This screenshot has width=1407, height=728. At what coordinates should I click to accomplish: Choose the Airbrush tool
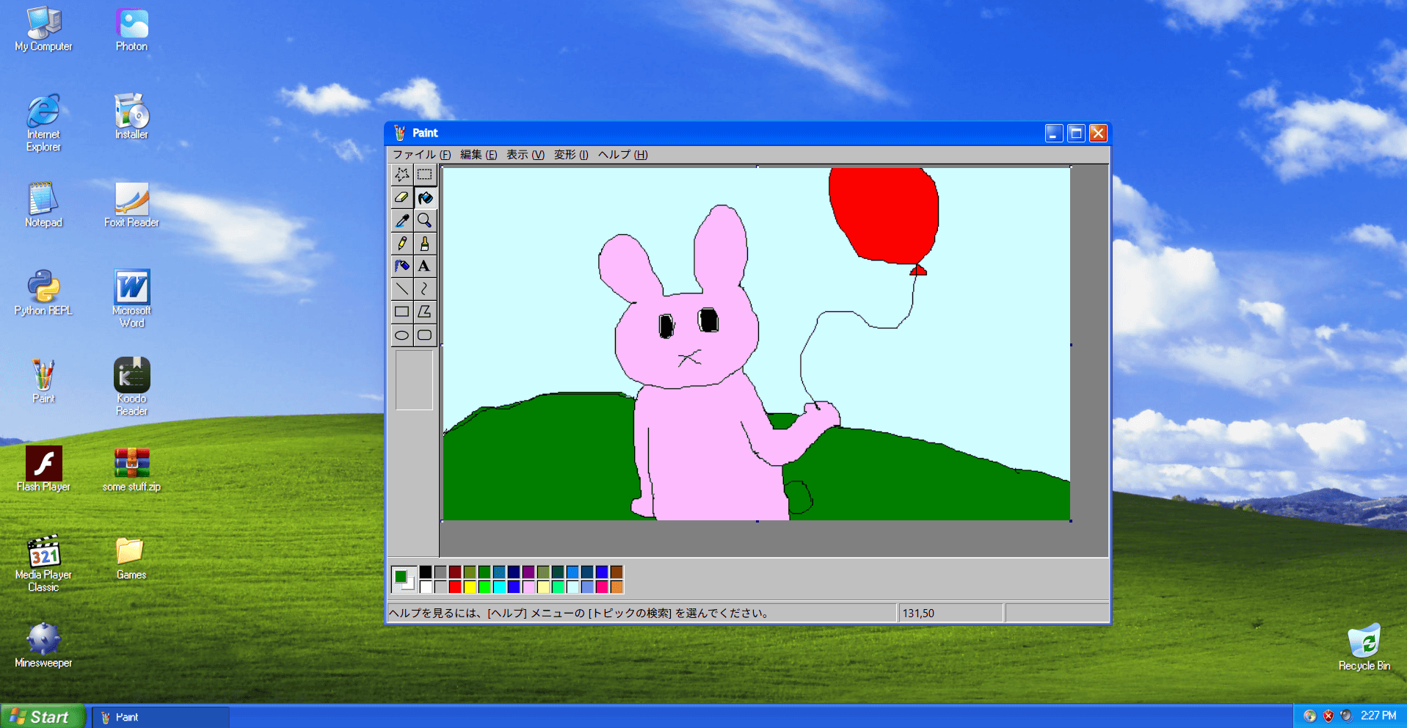pyautogui.click(x=402, y=266)
